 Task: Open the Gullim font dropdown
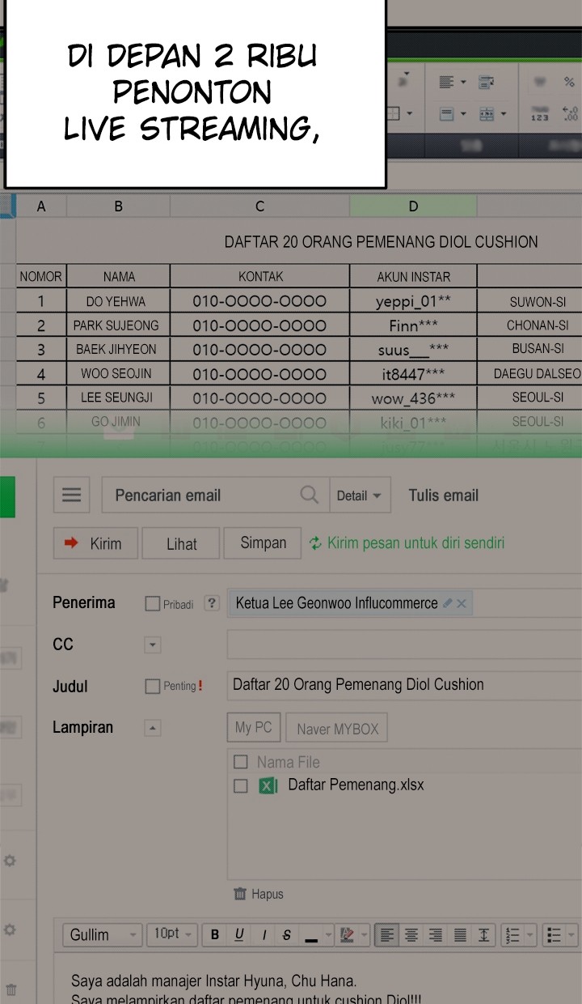click(x=102, y=935)
